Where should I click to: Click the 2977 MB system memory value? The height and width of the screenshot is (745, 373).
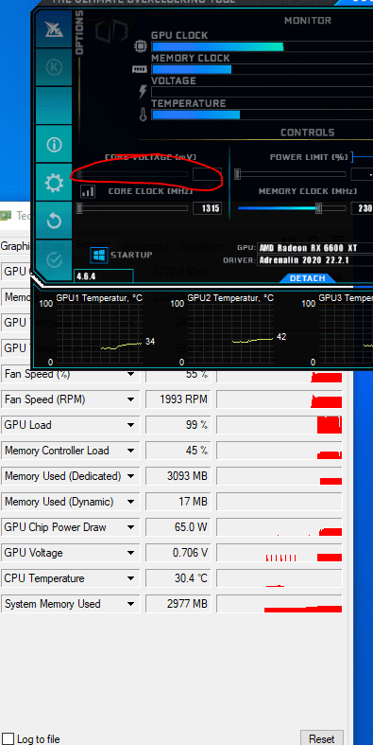[178, 605]
